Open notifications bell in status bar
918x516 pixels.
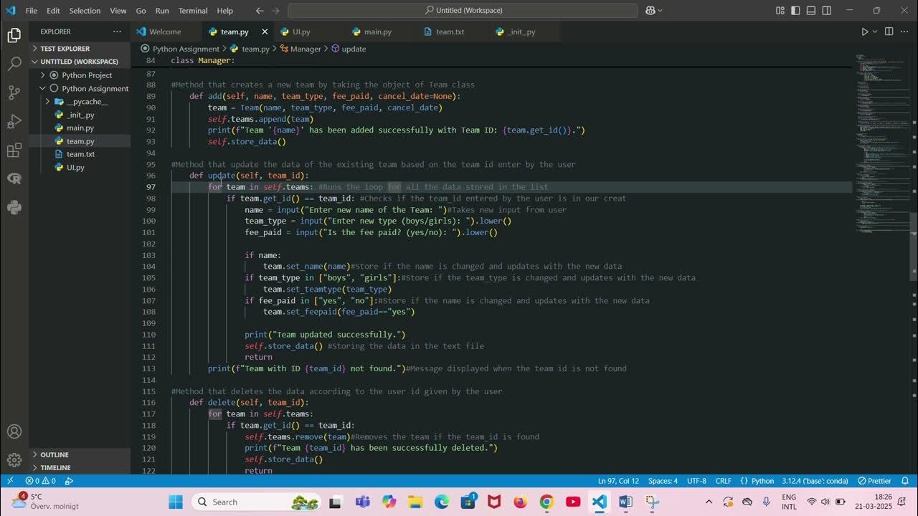[x=905, y=481]
